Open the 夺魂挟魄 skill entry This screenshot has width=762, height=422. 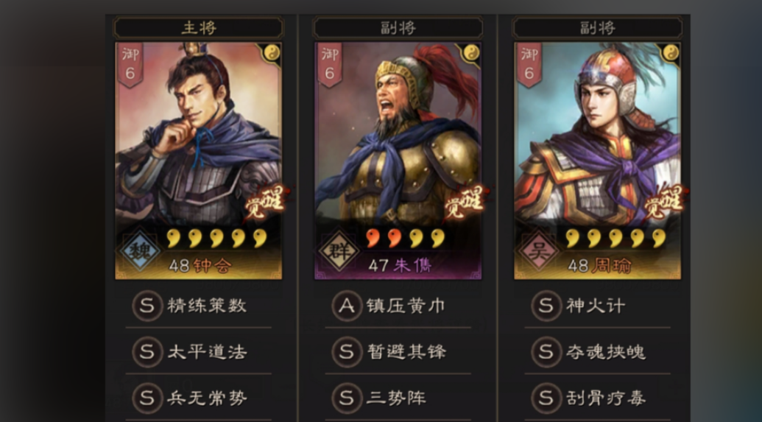[597, 351]
